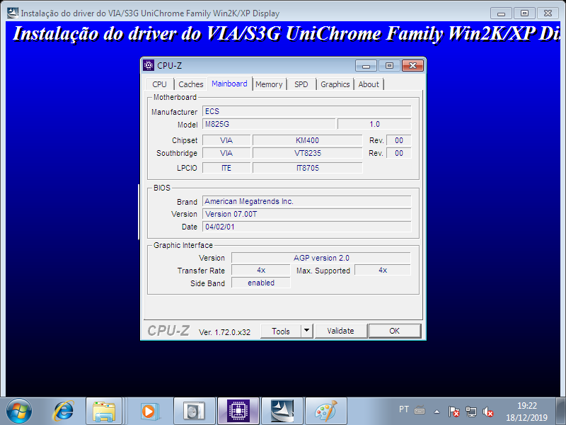This screenshot has width=566, height=425.
Task: Click the LPCIO value IT8705
Action: point(307,168)
